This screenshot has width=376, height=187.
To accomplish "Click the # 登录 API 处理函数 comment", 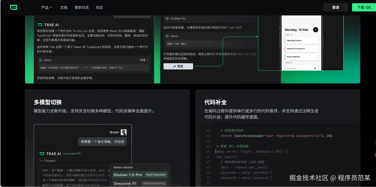I will [x=233, y=146].
